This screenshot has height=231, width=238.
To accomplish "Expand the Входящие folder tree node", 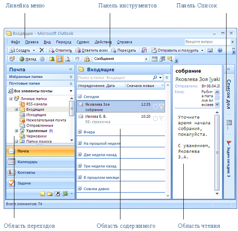I will [16, 109].
